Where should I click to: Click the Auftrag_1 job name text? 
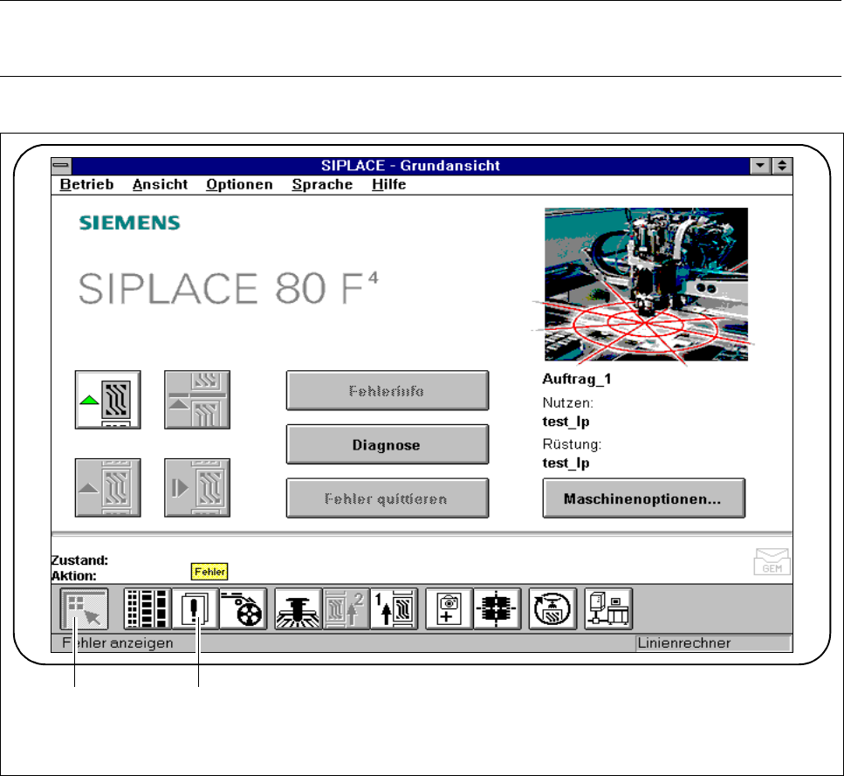576,379
